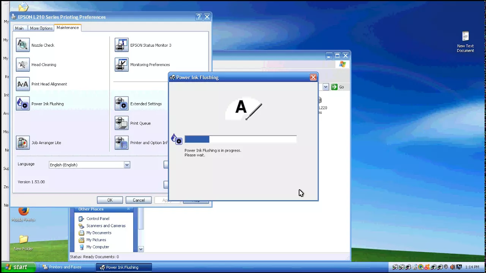This screenshot has width=486, height=273.
Task: Open Job Arranger Lite icon
Action: (x=23, y=143)
